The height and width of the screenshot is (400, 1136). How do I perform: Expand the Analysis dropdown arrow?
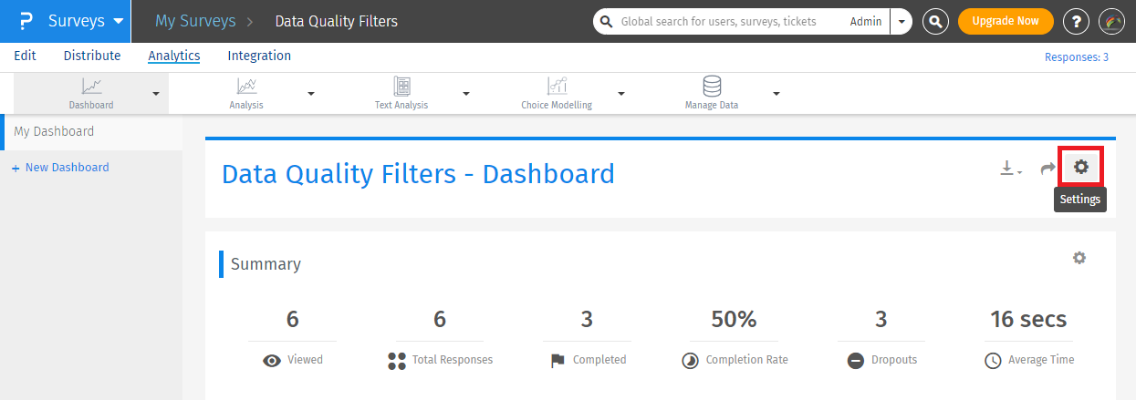click(311, 93)
